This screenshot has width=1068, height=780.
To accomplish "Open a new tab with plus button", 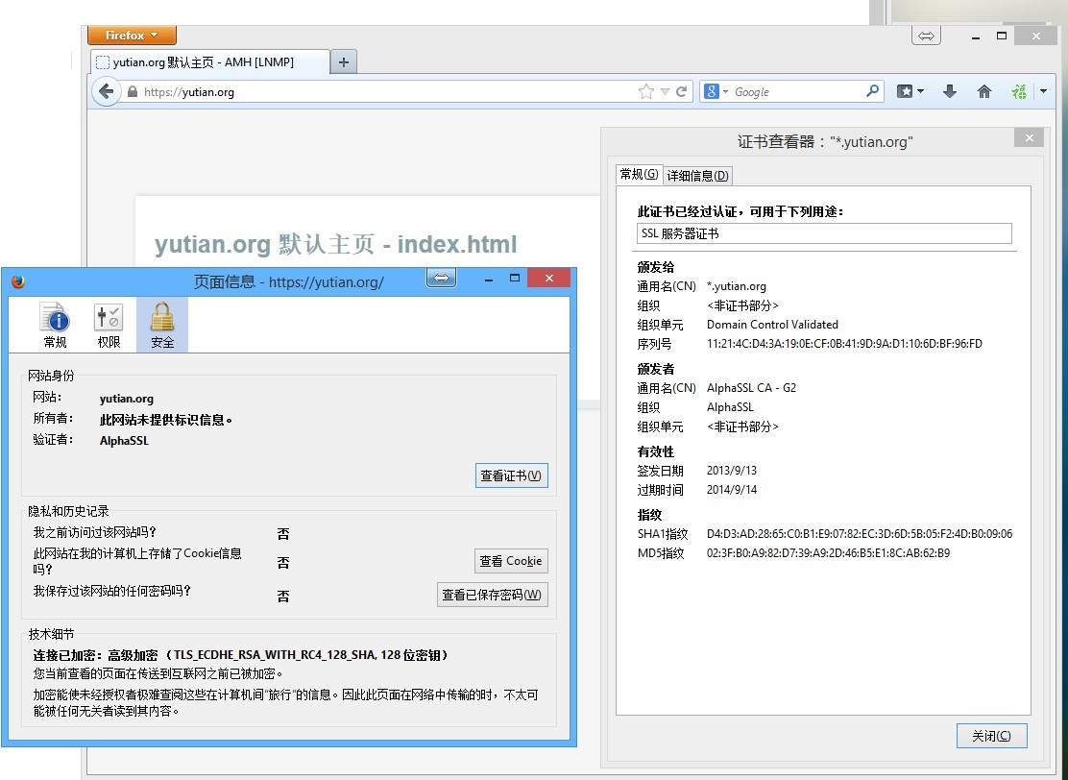I will [343, 62].
